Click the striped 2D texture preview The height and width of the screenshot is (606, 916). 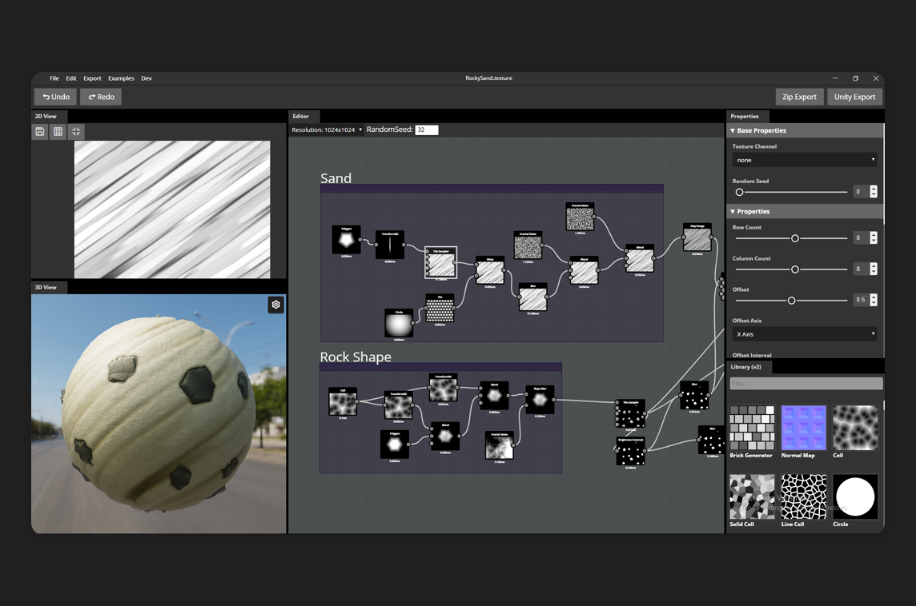tap(172, 209)
